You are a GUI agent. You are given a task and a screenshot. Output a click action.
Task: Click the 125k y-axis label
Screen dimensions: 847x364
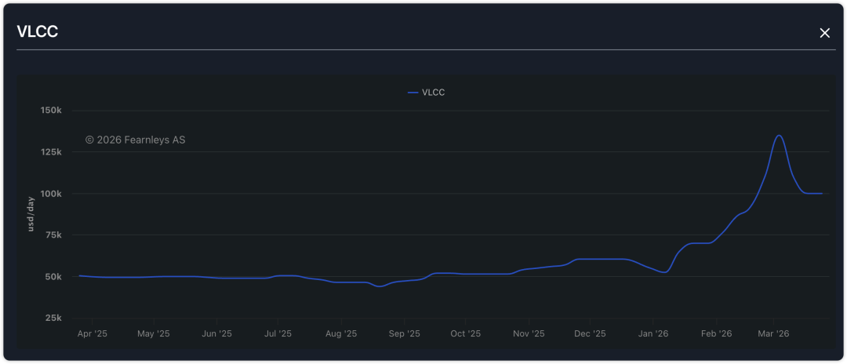(x=50, y=151)
